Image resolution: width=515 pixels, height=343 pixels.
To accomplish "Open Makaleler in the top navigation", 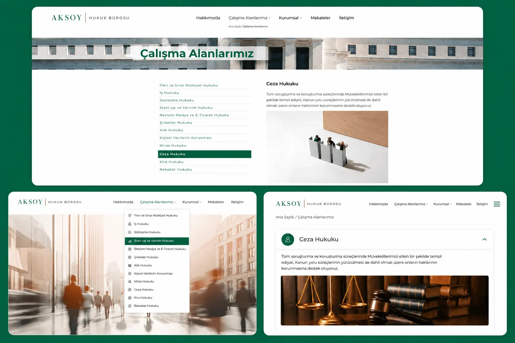I will 321,18.
